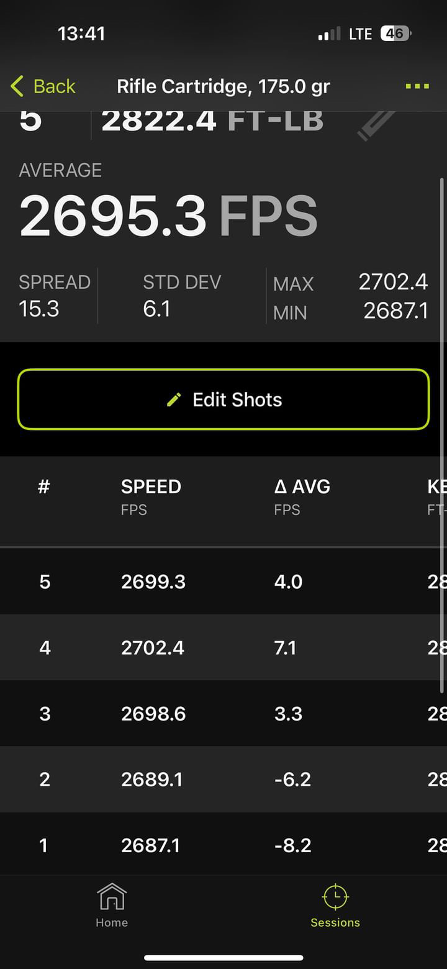The width and height of the screenshot is (447, 969).
Task: Switch to the Home tab
Action: click(112, 907)
